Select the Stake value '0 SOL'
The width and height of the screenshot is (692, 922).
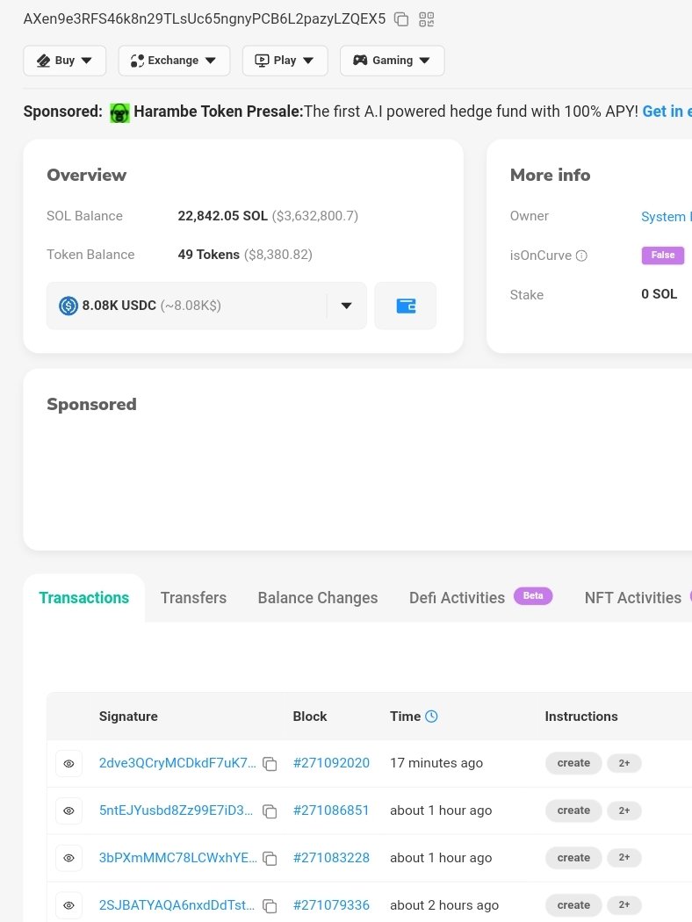pyautogui.click(x=660, y=294)
